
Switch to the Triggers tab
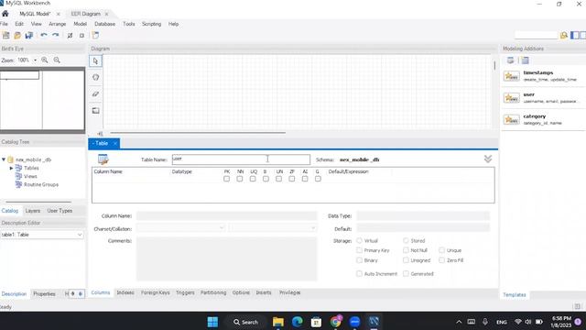coord(185,292)
